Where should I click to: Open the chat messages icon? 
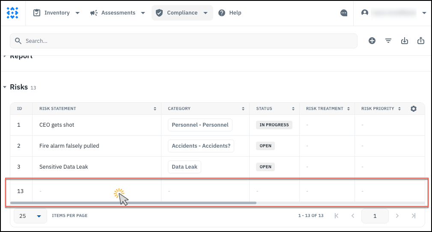pyautogui.click(x=344, y=13)
